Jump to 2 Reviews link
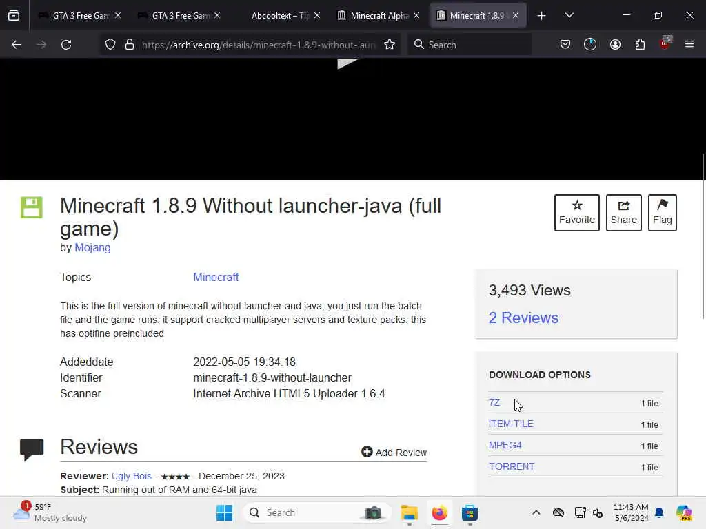The image size is (706, 529). 524,318
